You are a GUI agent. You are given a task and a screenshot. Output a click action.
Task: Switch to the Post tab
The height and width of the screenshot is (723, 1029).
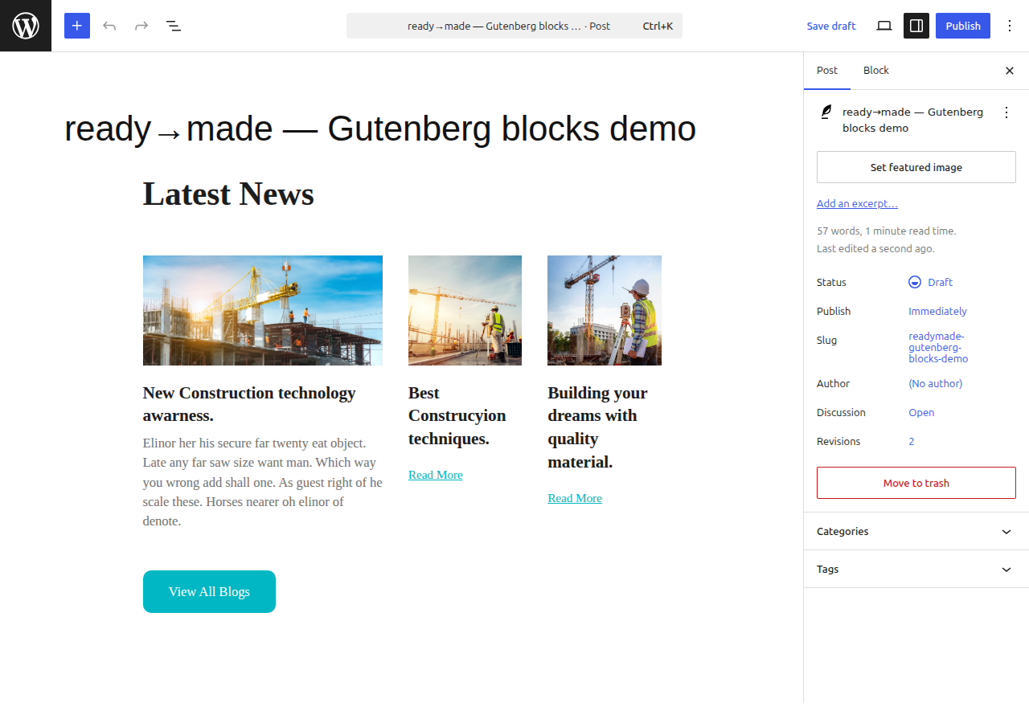tap(827, 71)
